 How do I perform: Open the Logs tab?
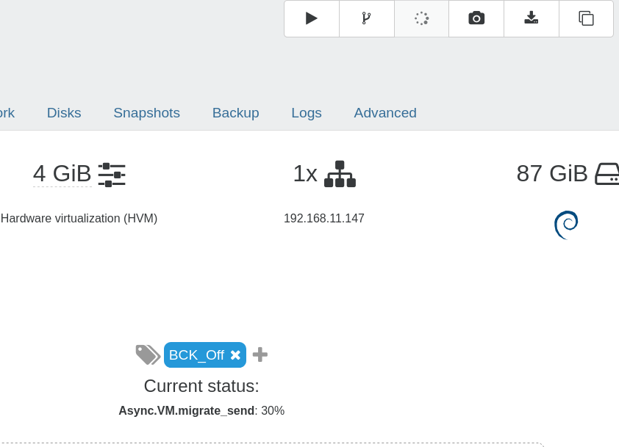click(307, 113)
